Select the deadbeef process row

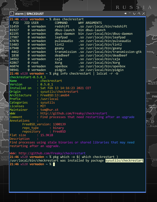[x=68, y=55]
